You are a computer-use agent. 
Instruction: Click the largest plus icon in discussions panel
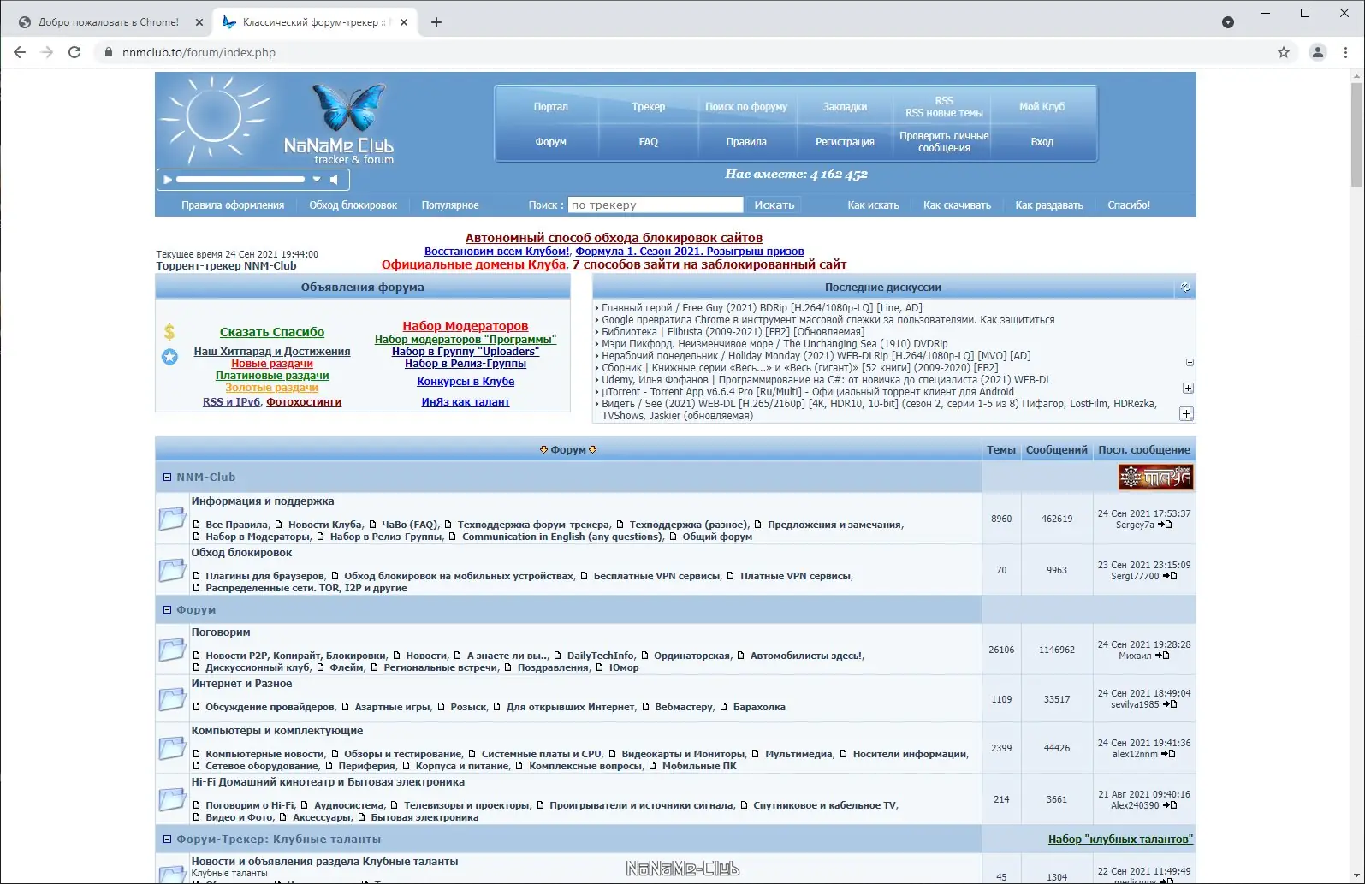pos(1186,414)
